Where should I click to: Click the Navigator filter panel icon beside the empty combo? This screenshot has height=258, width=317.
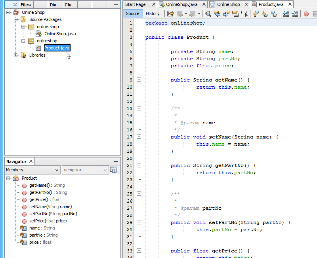(113, 170)
